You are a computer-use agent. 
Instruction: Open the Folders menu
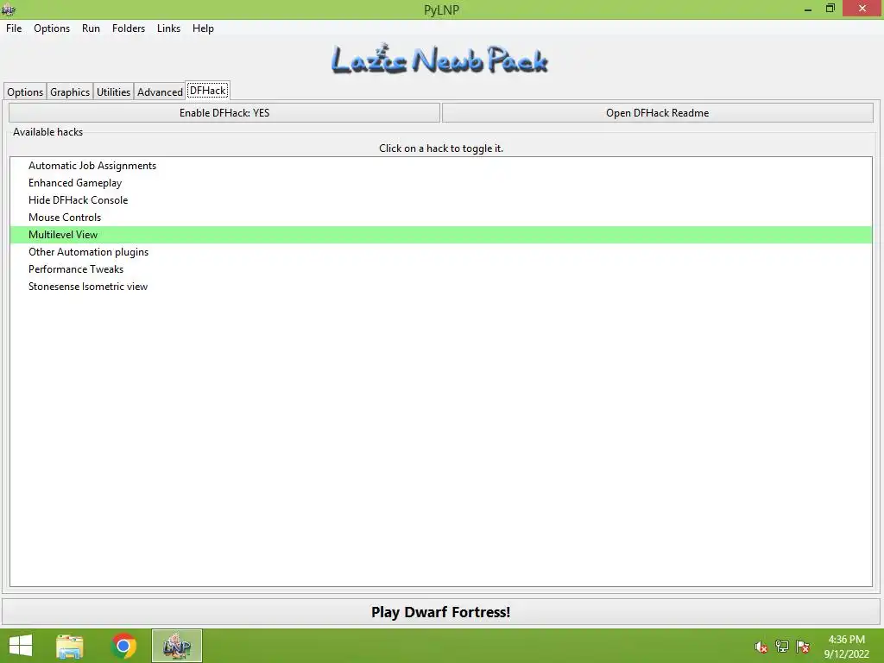[x=129, y=28]
